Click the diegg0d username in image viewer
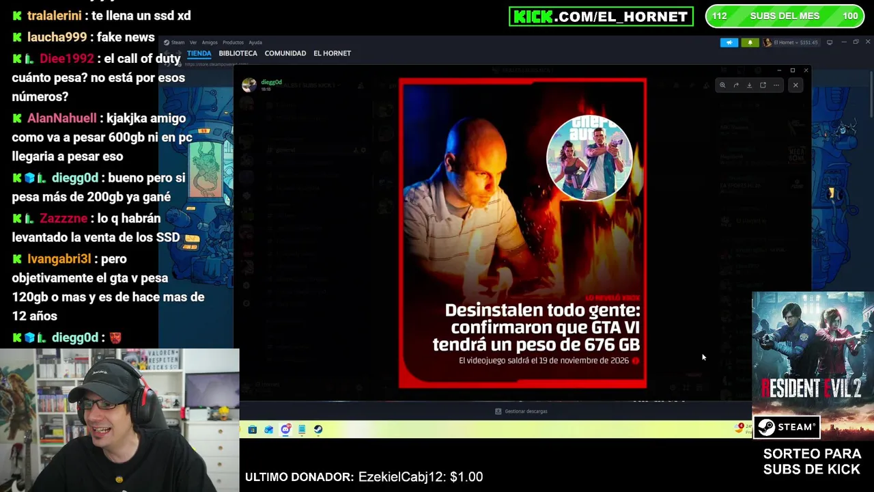The height and width of the screenshot is (492, 874). point(271,82)
